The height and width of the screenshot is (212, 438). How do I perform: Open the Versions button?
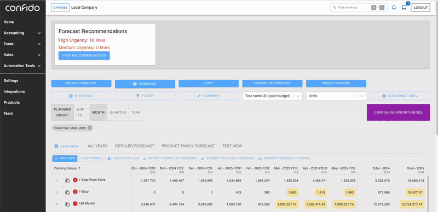coord(145,84)
